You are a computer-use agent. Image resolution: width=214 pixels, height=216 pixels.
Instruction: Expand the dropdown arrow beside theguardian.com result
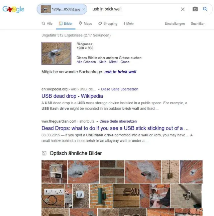tap(97, 122)
